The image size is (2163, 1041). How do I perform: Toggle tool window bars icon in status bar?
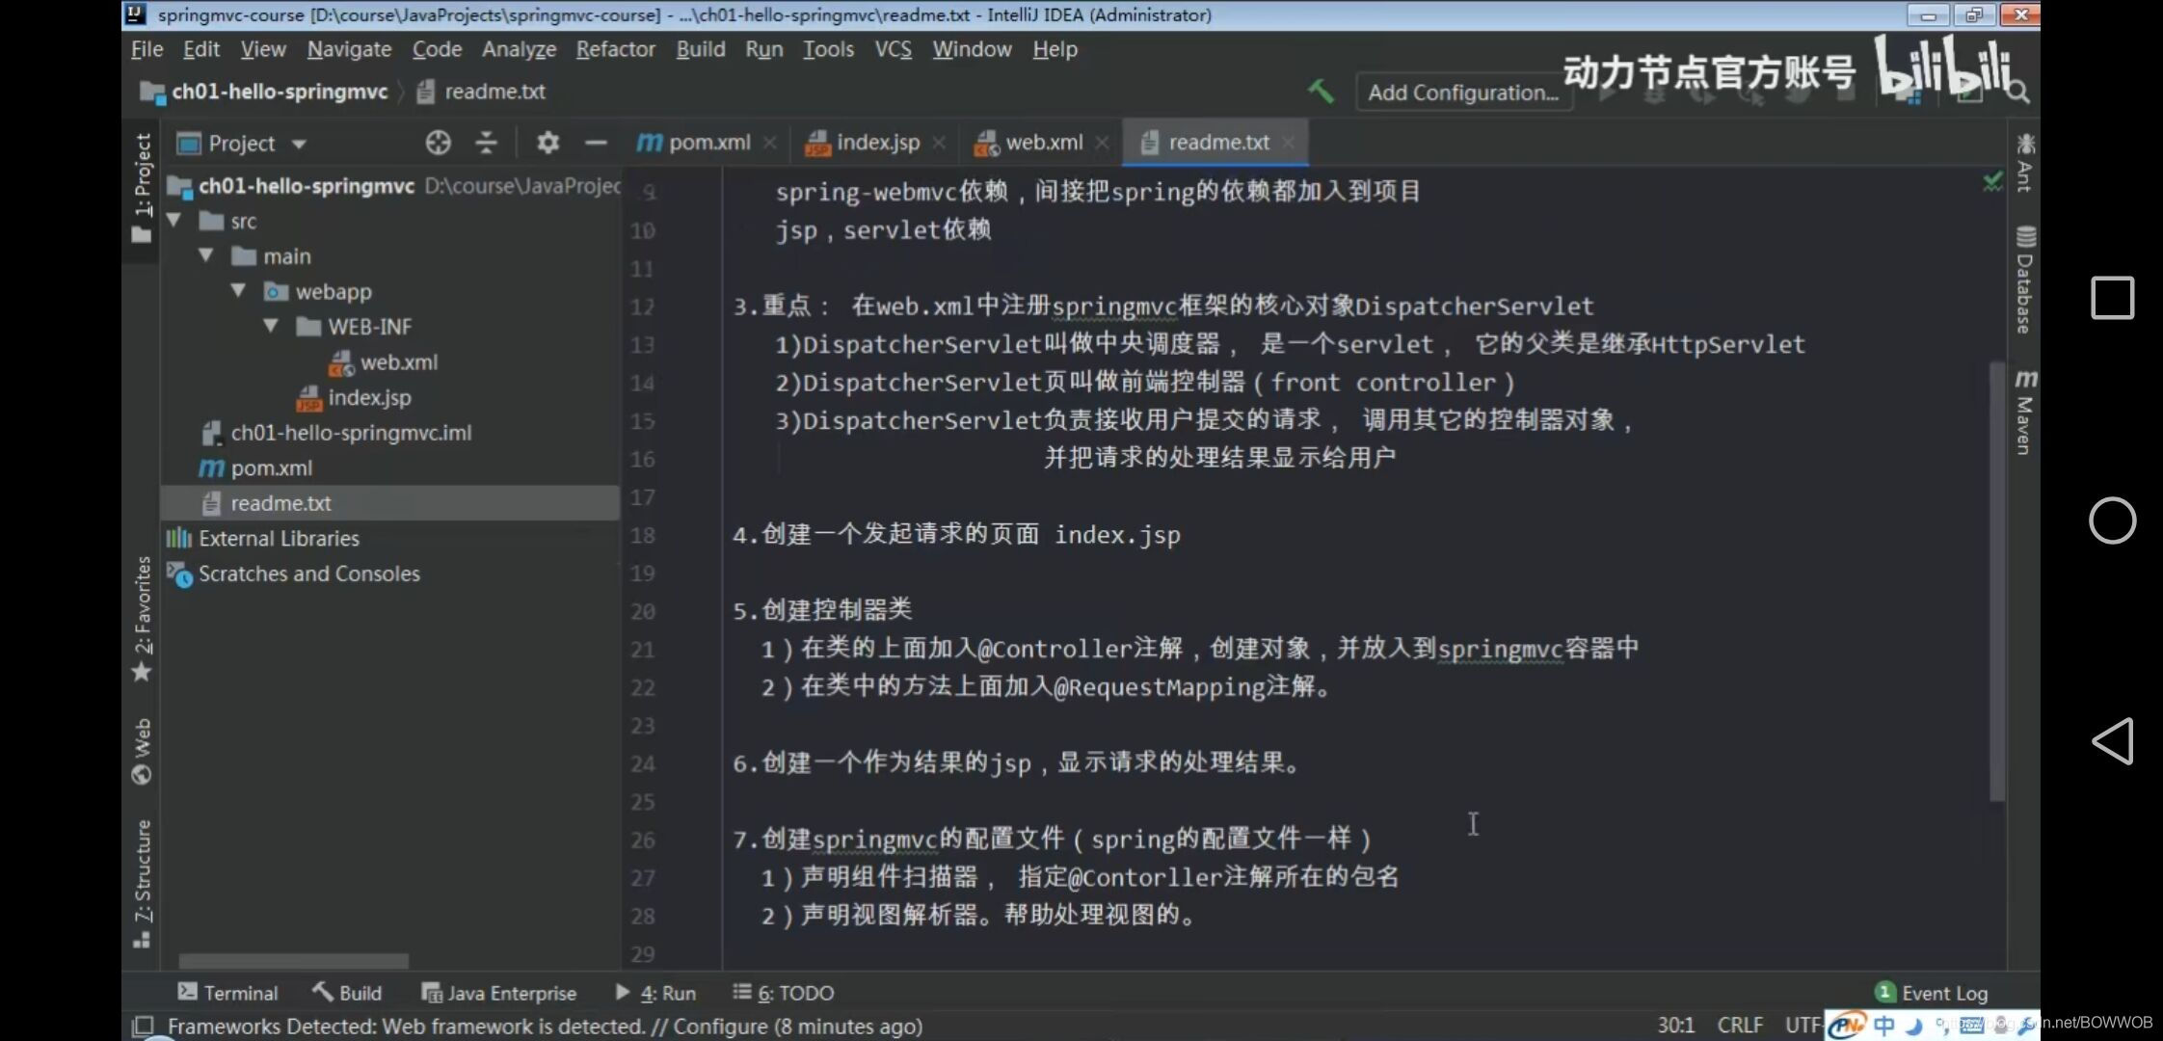(143, 1026)
